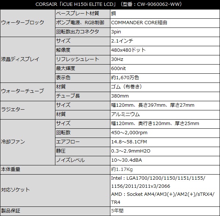This screenshot has width=220, height=216.
Task: Click the ポンプ電源、RGB制御 label
Action: coord(80,23)
